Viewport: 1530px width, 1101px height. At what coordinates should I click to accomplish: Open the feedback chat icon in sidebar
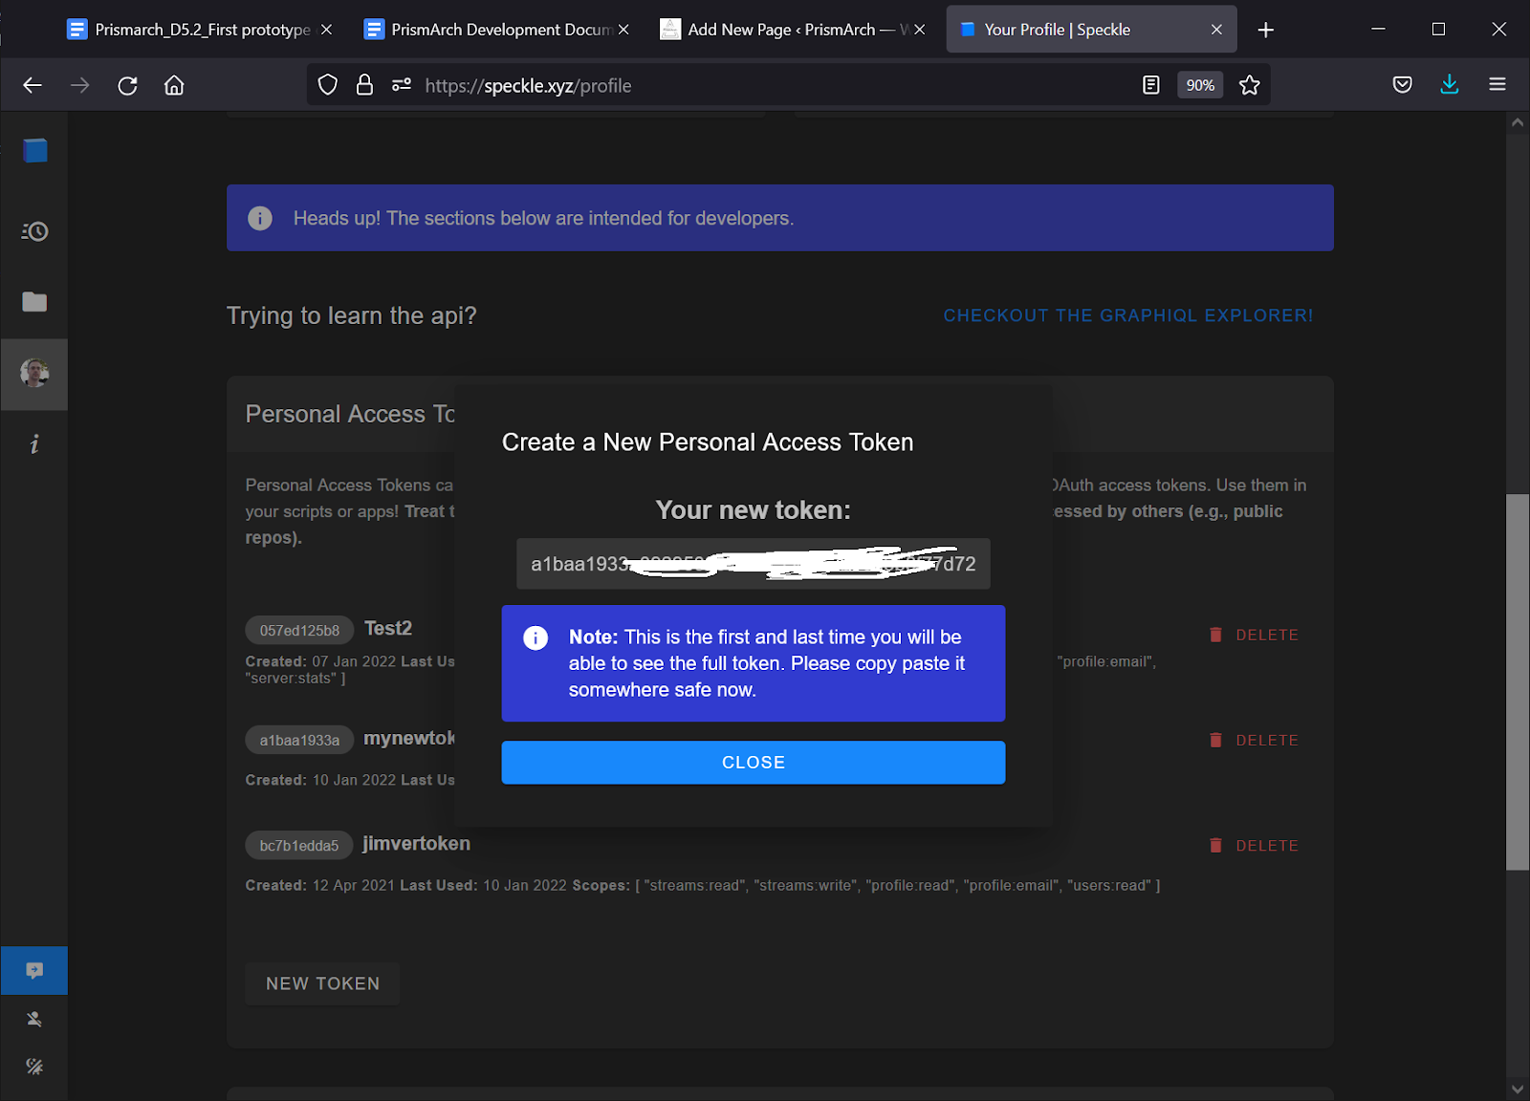pyautogui.click(x=34, y=971)
